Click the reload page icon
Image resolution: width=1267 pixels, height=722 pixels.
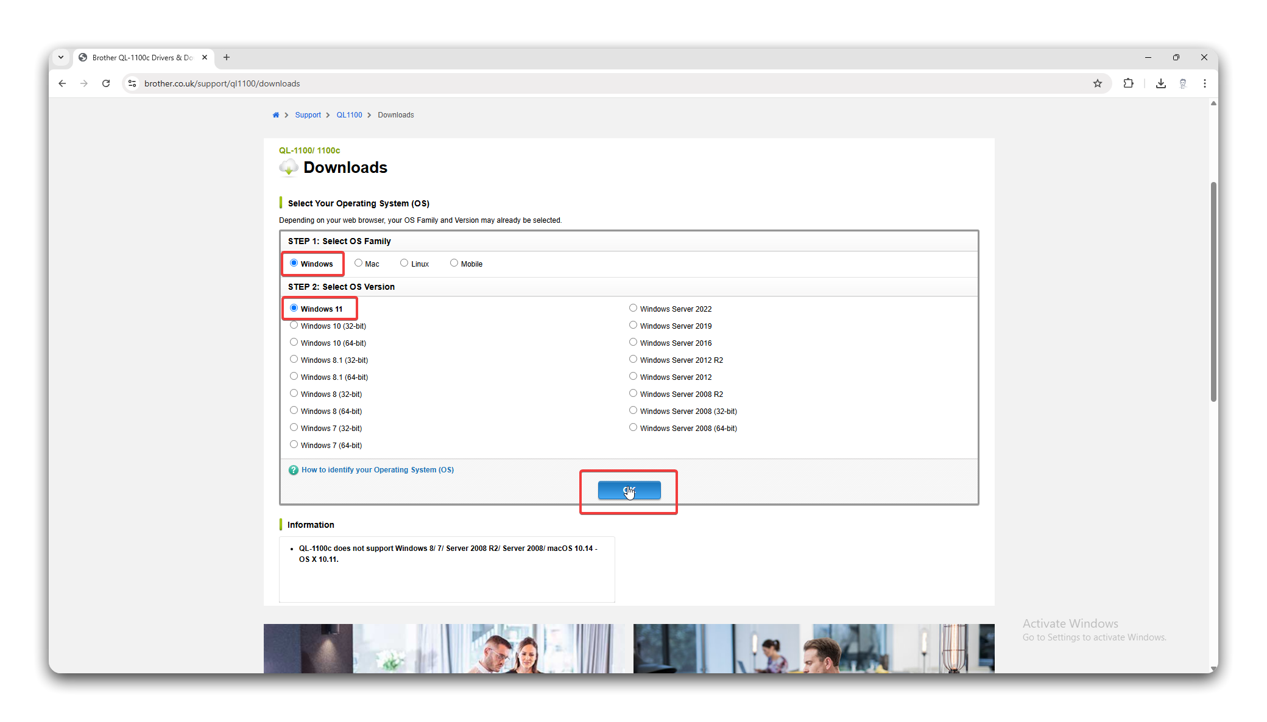(x=106, y=83)
